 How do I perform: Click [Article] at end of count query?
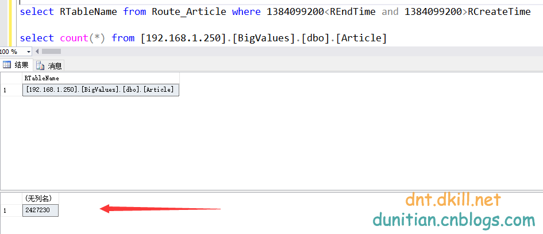[x=361, y=38]
